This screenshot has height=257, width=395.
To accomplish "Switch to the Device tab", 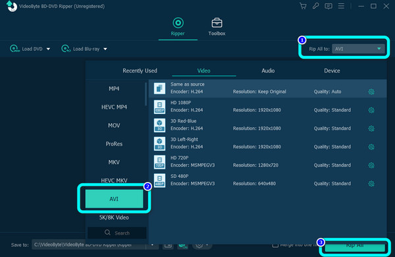I will 332,71.
